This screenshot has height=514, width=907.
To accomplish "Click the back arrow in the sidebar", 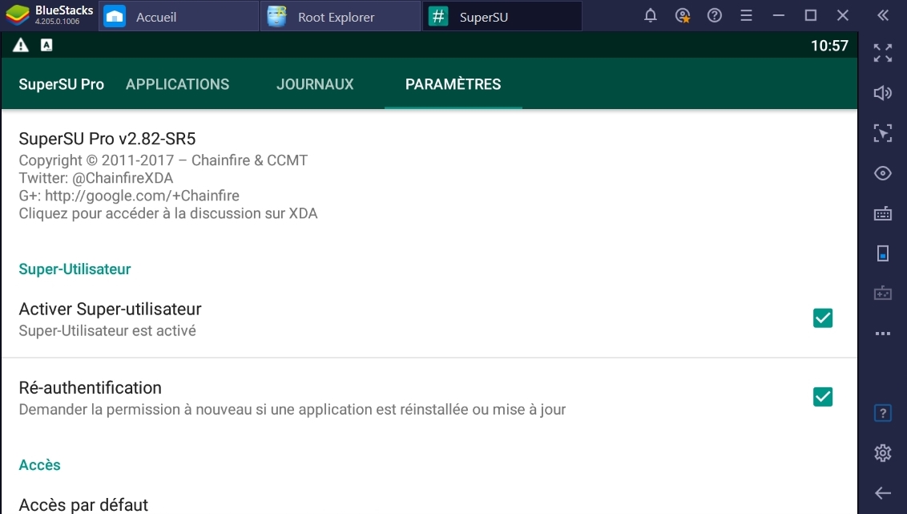I will click(883, 493).
